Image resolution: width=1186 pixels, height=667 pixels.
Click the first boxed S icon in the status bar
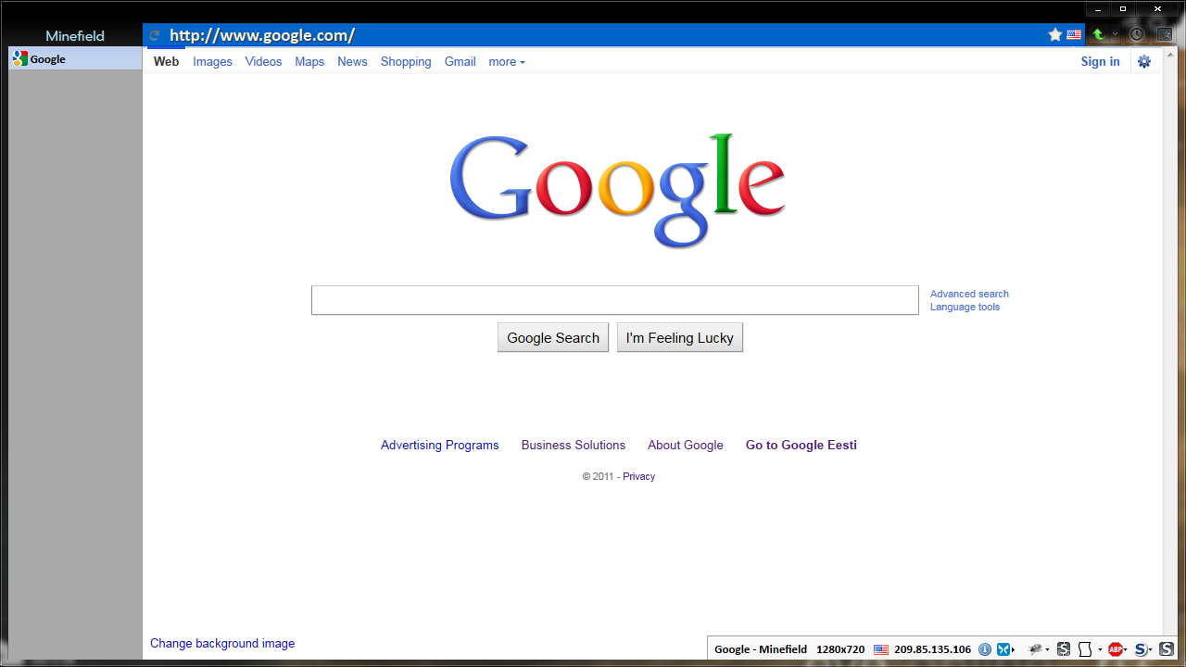click(1064, 649)
